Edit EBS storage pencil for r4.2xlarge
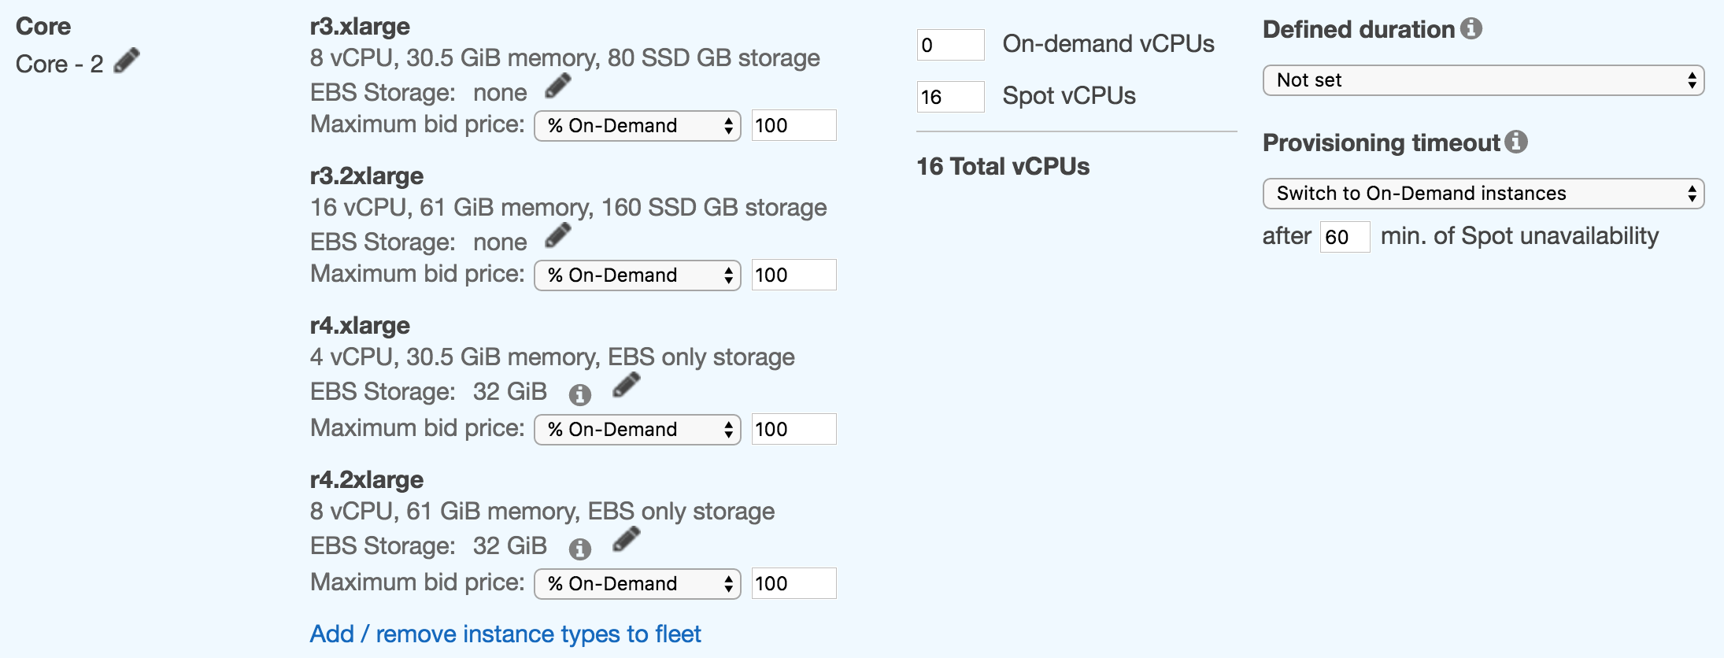 coord(627,540)
